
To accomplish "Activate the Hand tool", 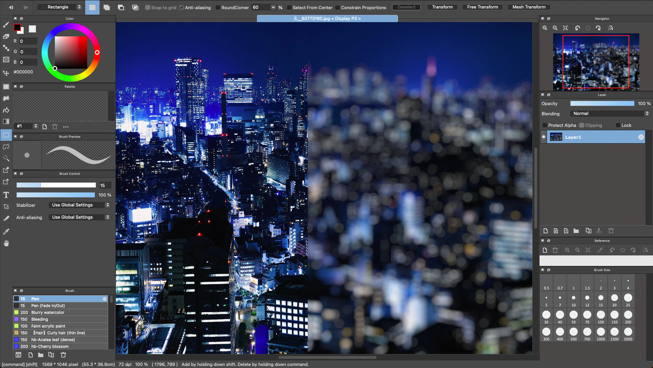I will [6, 243].
